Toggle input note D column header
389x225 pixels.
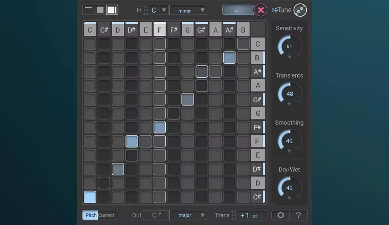[x=118, y=29]
